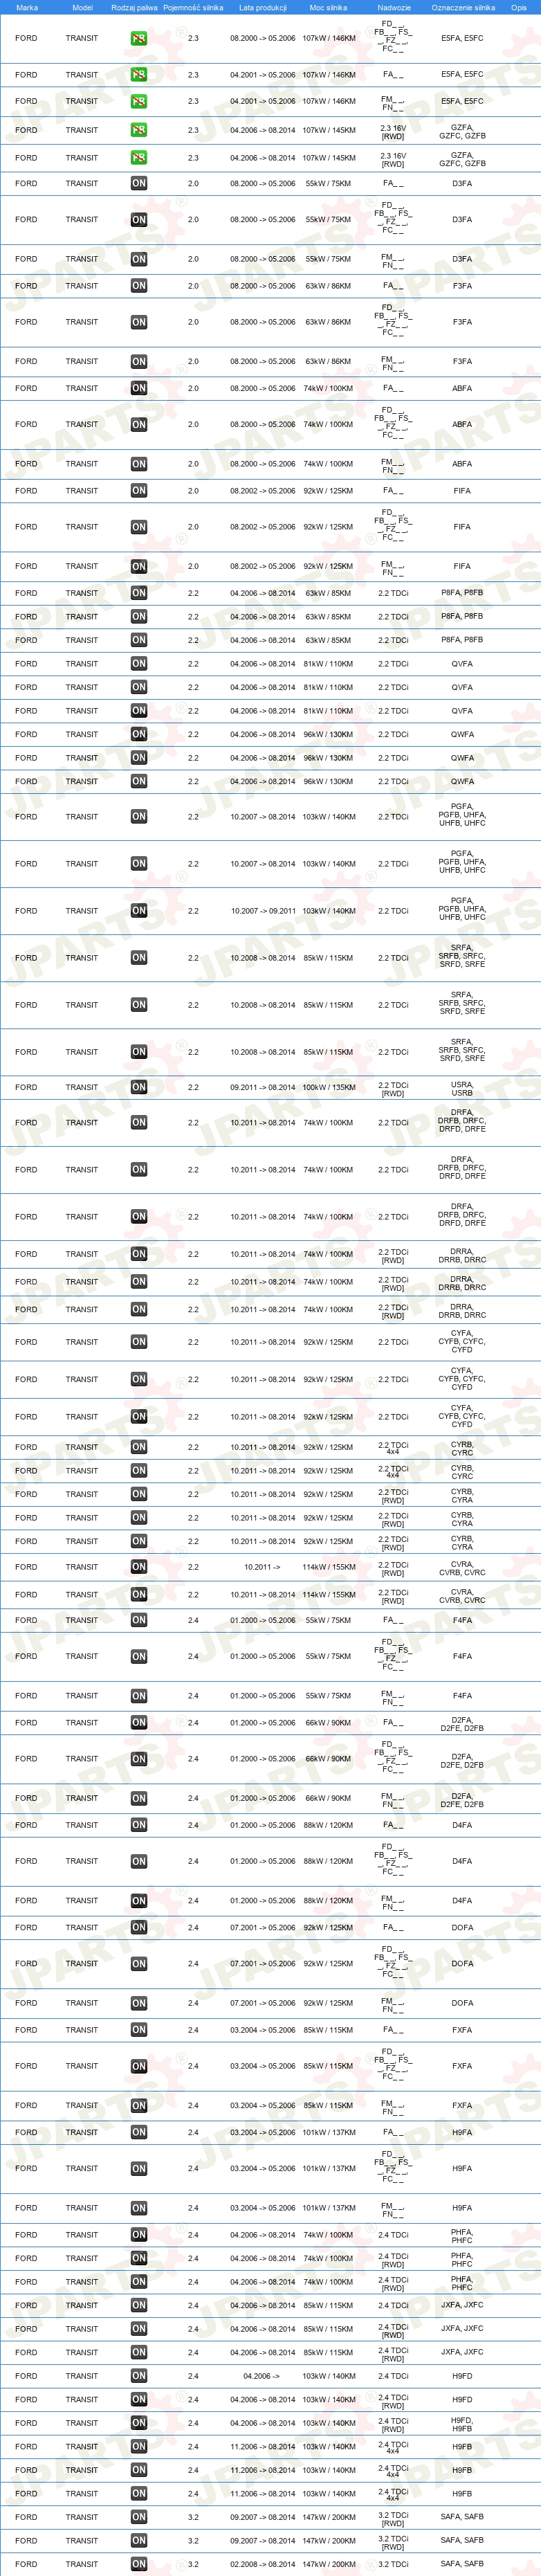The width and height of the screenshot is (541, 2576).
Task: Click diesel ON icon in FA__ FIFA row
Action: click(x=139, y=491)
